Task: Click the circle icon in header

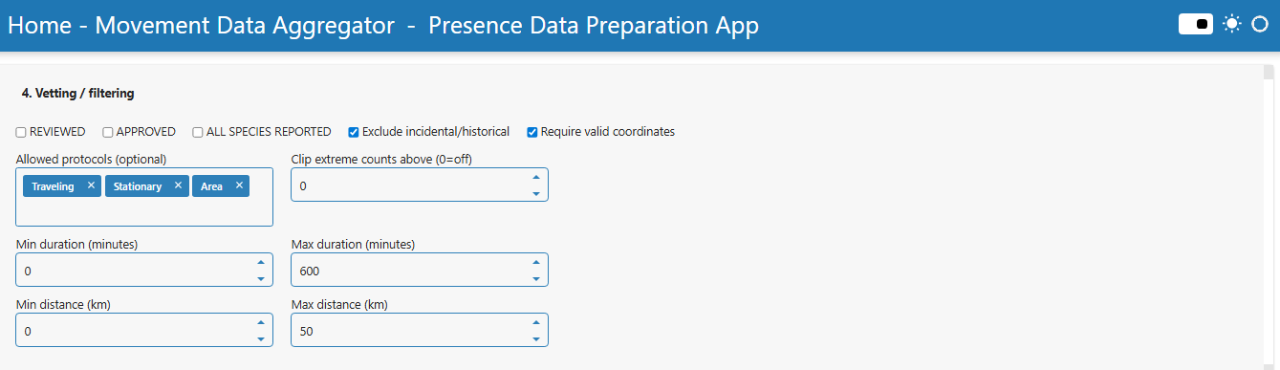Action: (x=1259, y=24)
